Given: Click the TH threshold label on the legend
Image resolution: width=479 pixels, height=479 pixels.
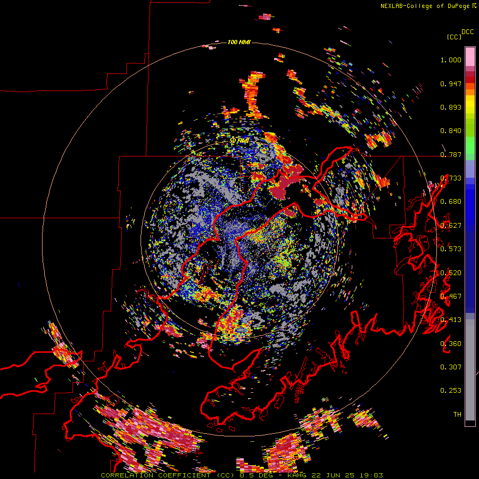Looking at the screenshot, I should pos(457,414).
